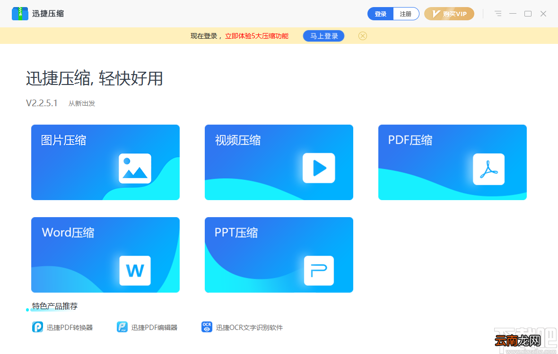Click the 购买VIP button
The image size is (558, 354).
tap(449, 14)
